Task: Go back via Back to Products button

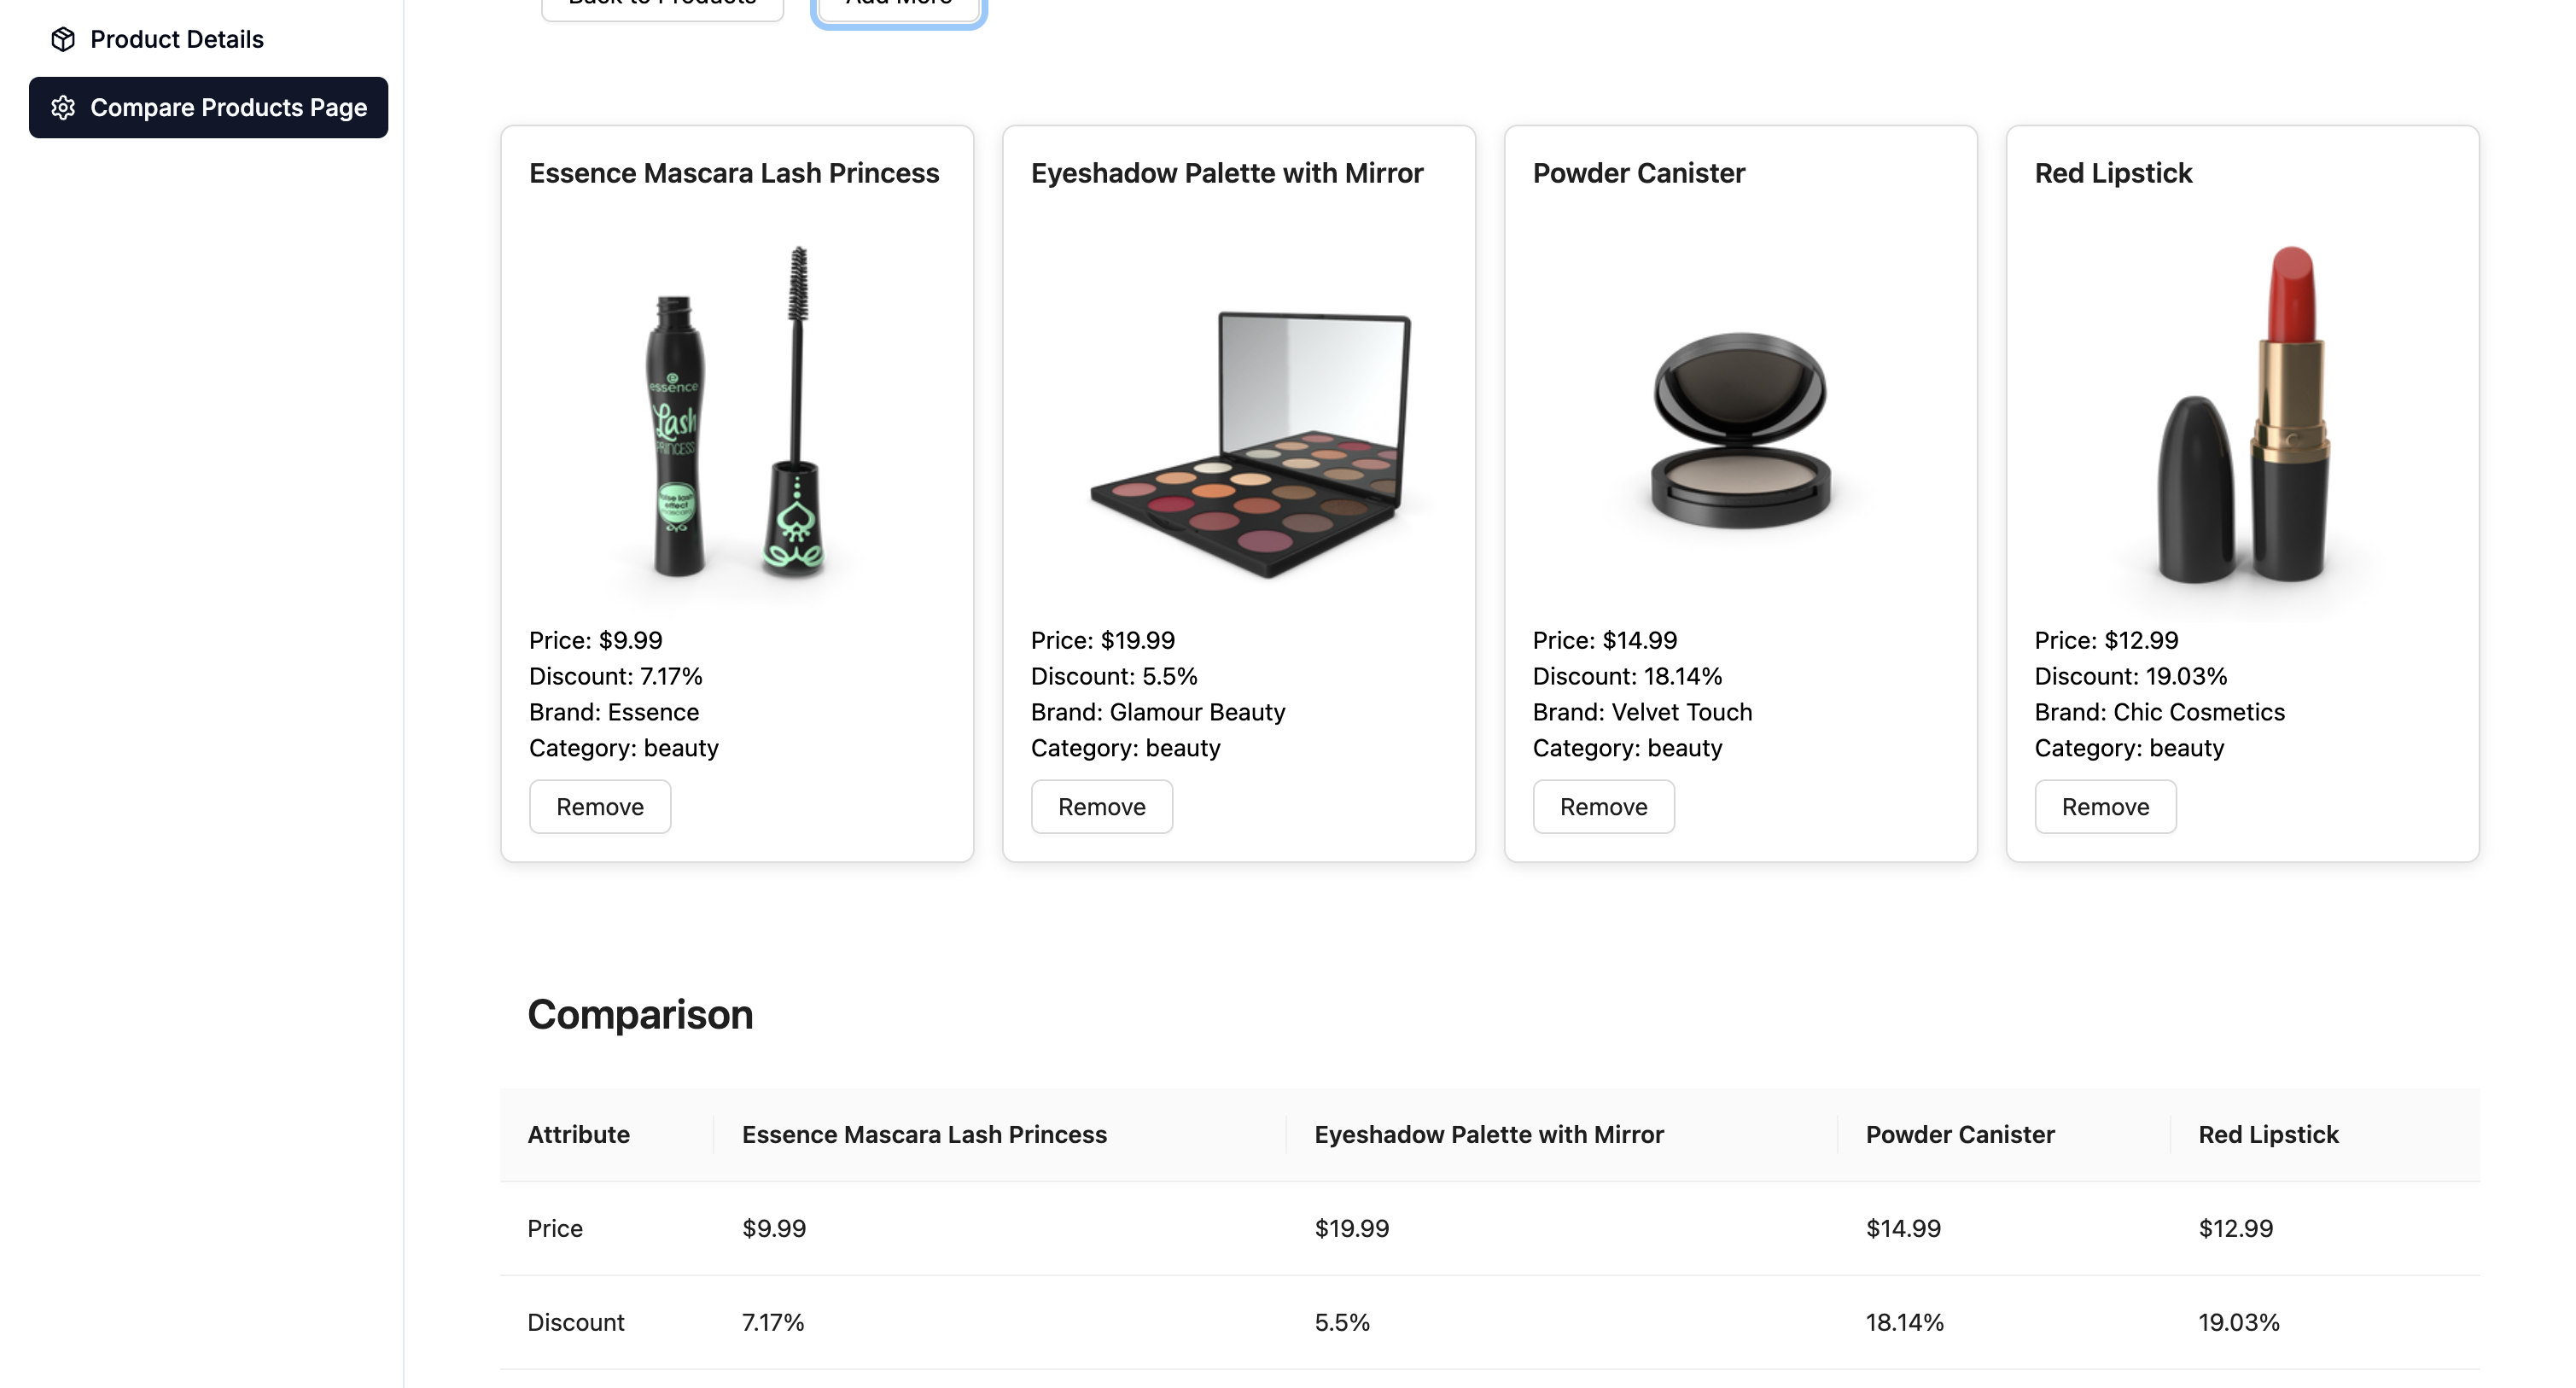Action: click(662, 6)
